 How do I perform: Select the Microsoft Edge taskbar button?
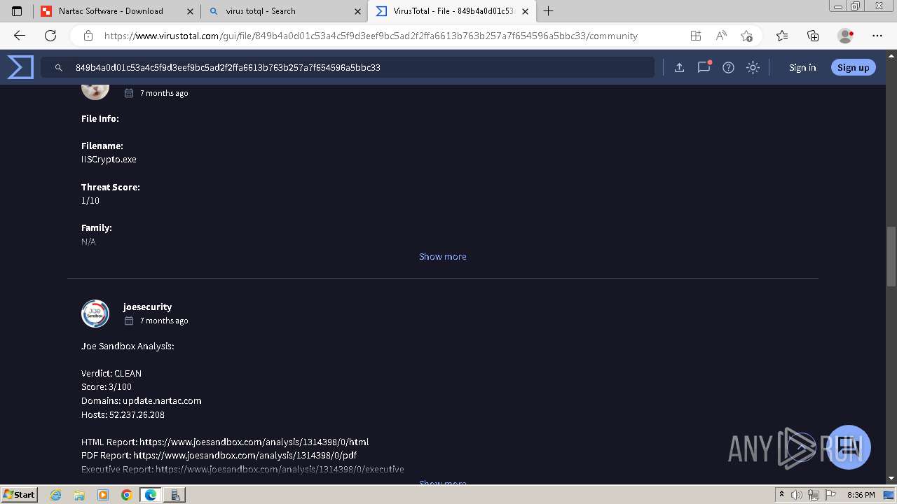pos(151,495)
